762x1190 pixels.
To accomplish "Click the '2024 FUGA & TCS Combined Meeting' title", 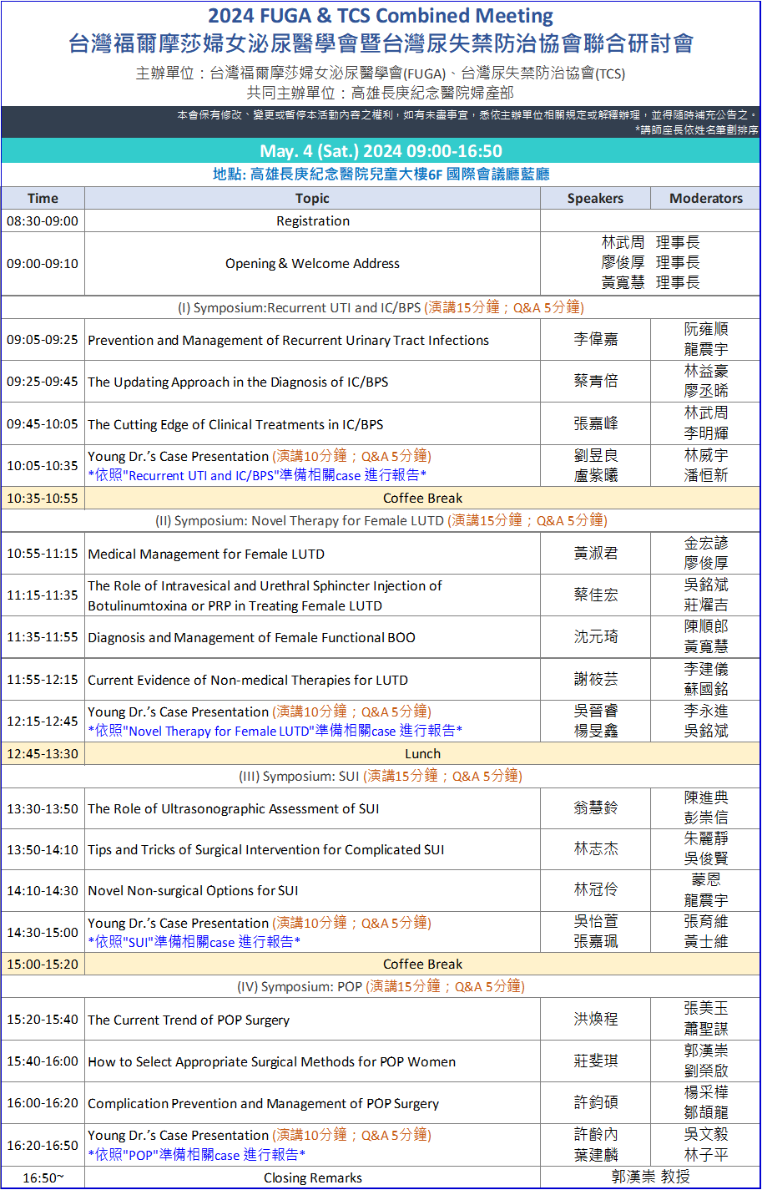I will (381, 16).
